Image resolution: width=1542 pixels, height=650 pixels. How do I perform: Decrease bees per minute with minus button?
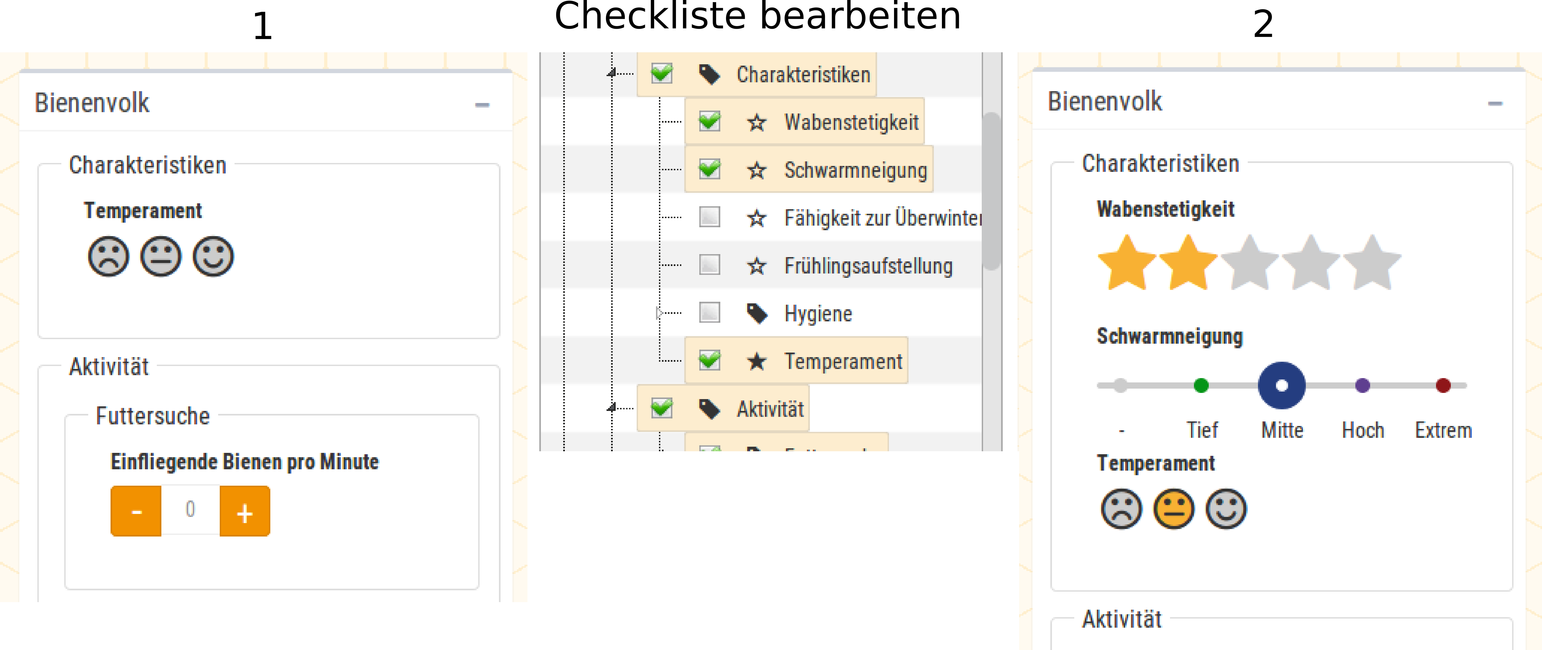tap(136, 511)
